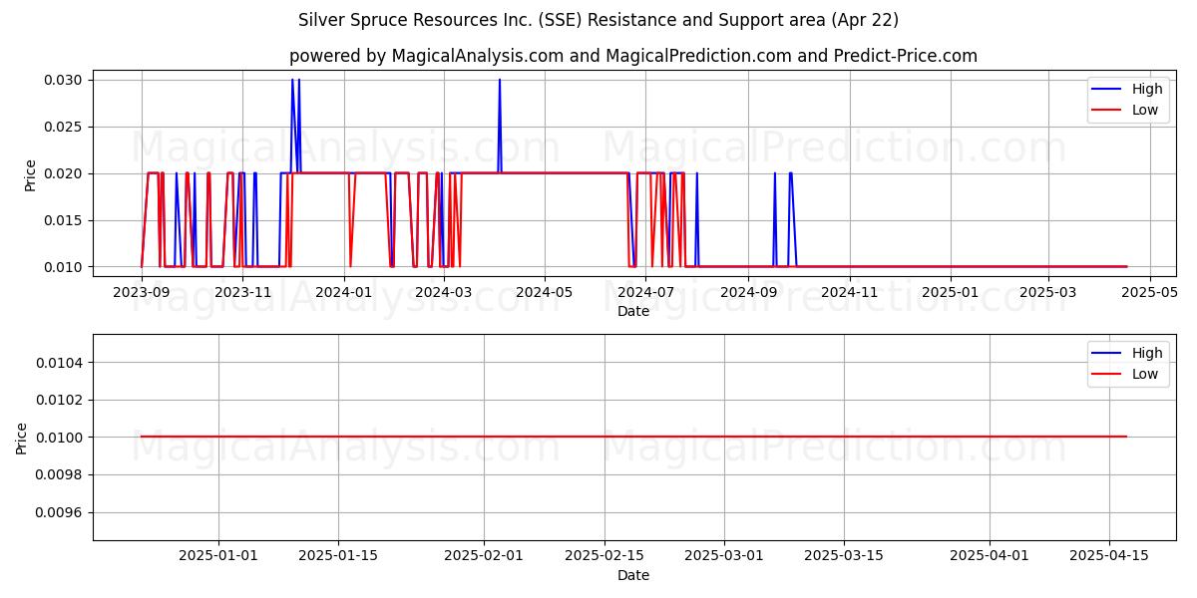Click the 0.0100 price tick label
The width and height of the screenshot is (1197, 598).
(x=61, y=438)
